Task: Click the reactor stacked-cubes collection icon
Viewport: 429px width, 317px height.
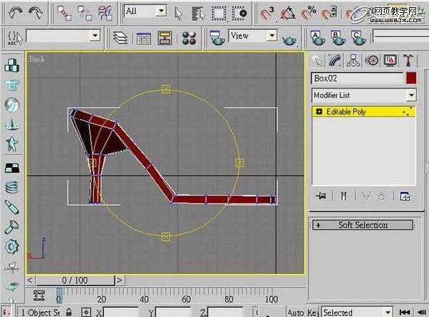Action: tap(12, 65)
